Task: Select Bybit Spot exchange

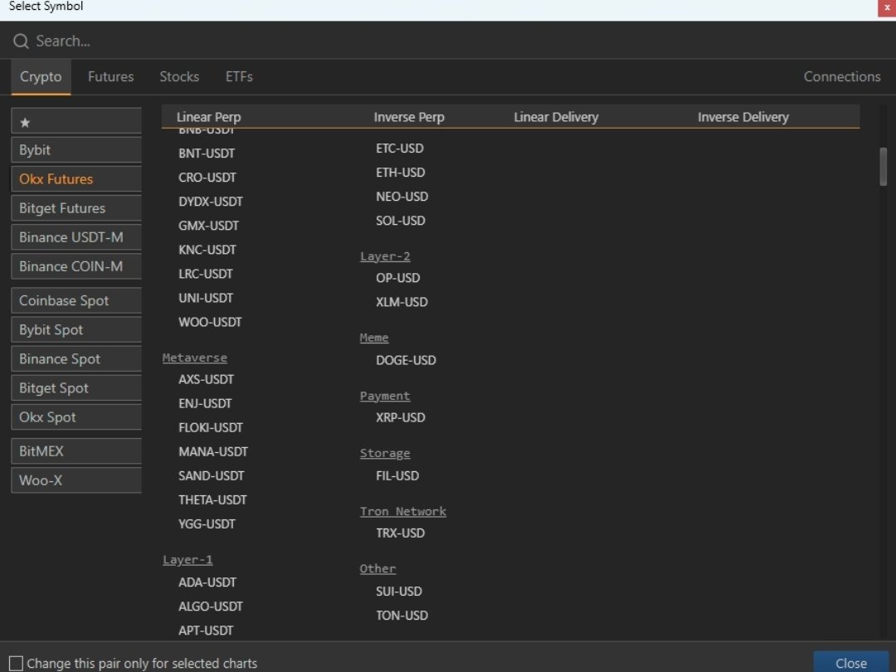Action: (x=76, y=330)
